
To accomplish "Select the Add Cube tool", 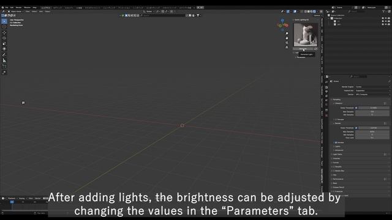I will [4, 67].
